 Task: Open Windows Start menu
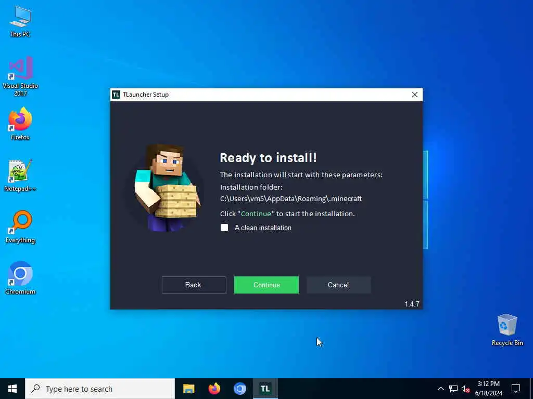12,389
